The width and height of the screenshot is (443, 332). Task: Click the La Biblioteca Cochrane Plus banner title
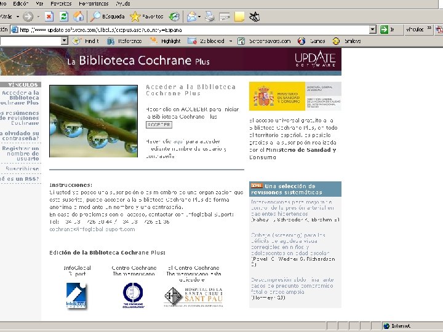138,61
